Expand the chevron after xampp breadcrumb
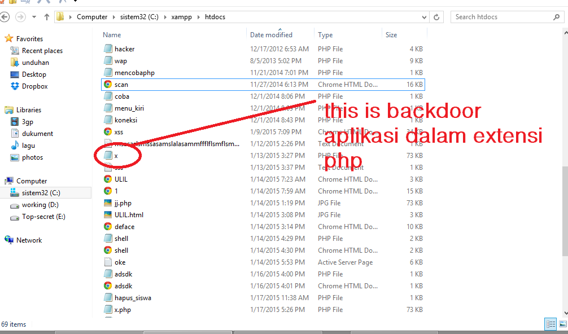Viewport: 568px width, 334px height. click(x=199, y=17)
